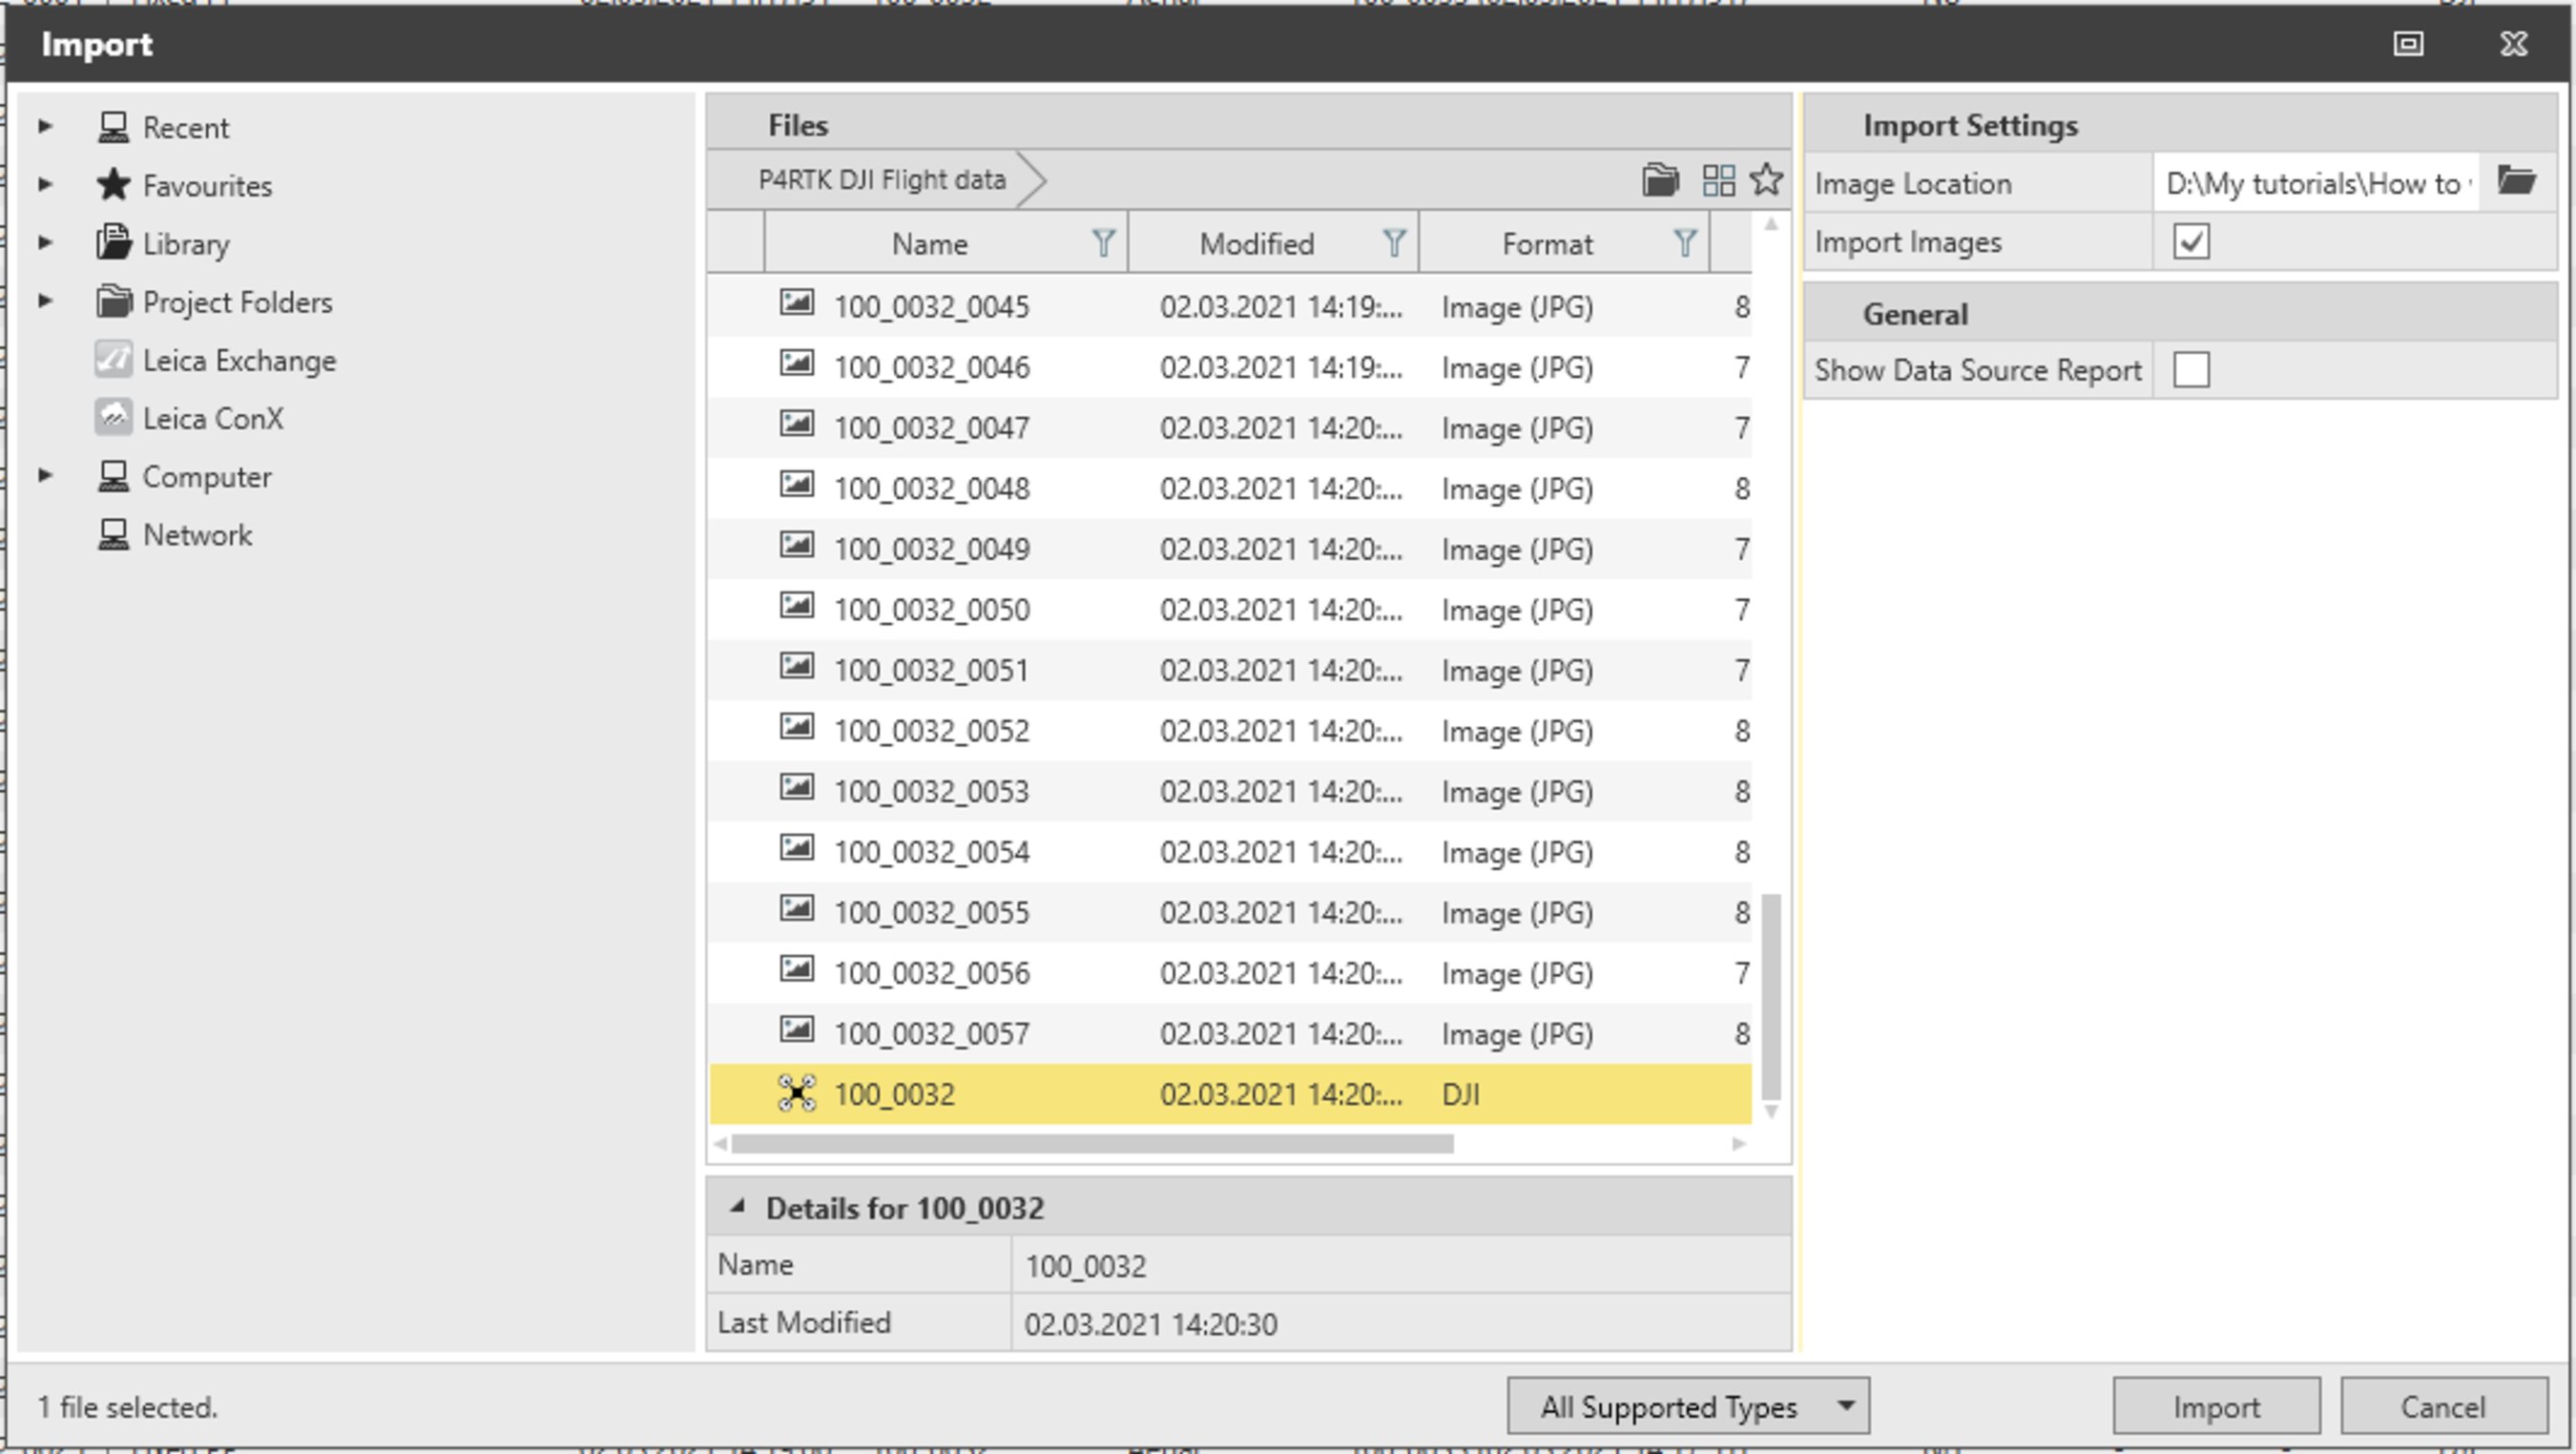The image size is (2576, 1454).
Task: Click the Favourites star icon in sidebar
Action: (x=113, y=184)
